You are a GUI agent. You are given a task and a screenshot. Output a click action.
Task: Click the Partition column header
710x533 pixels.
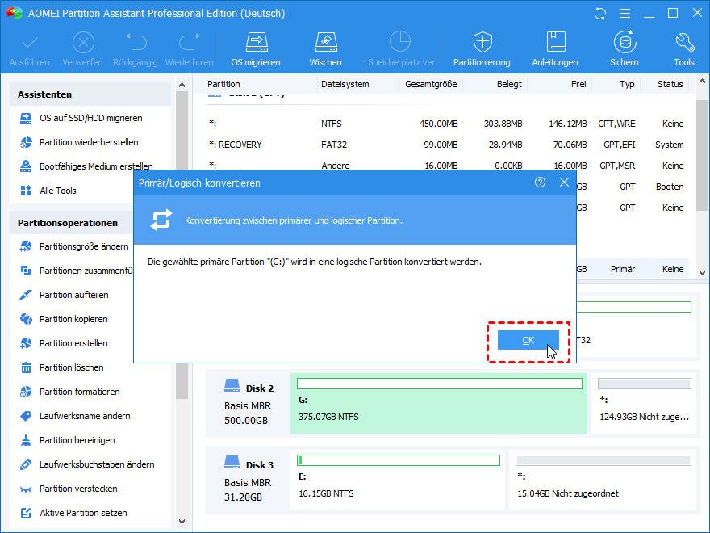pos(223,84)
